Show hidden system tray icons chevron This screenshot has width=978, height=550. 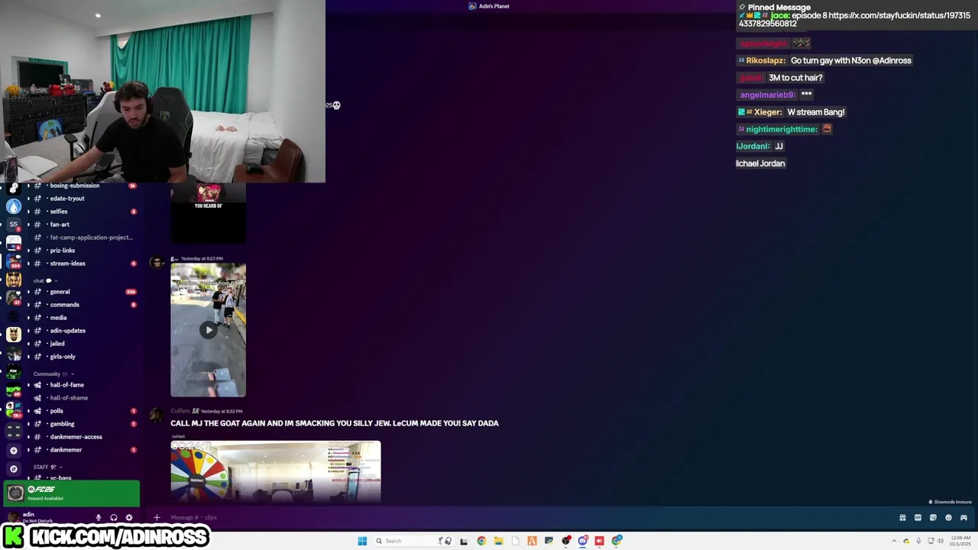895,541
